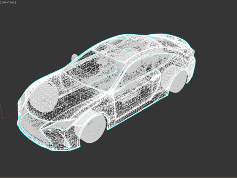
Task: Open the Wireframe viewport shading menu
Action: point(9,2)
